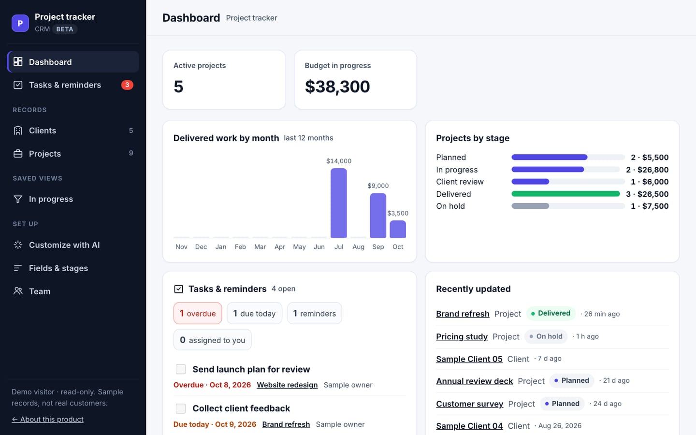Filter tasks by 1 reminders

pos(315,313)
